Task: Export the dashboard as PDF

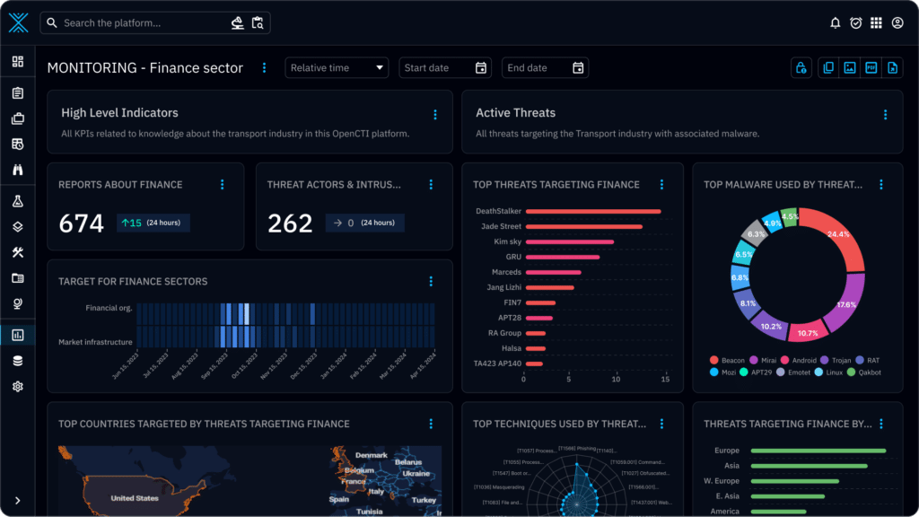Action: 871,67
